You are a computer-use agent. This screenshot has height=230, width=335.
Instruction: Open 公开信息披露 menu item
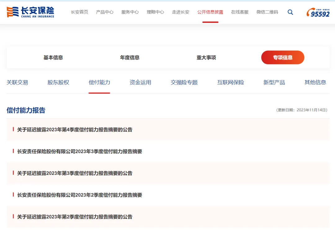[x=210, y=12]
